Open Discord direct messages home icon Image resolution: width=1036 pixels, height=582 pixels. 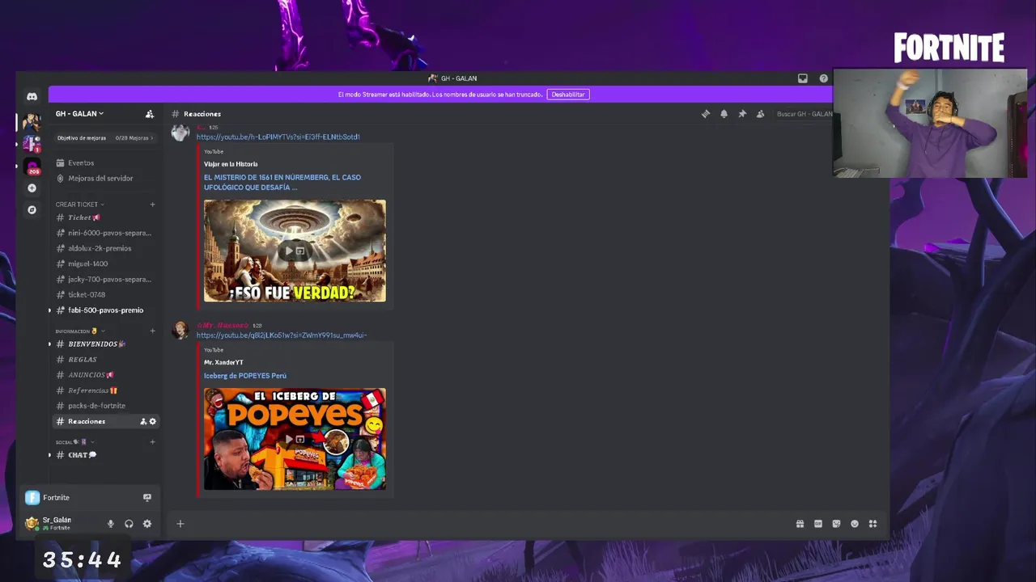coord(32,96)
